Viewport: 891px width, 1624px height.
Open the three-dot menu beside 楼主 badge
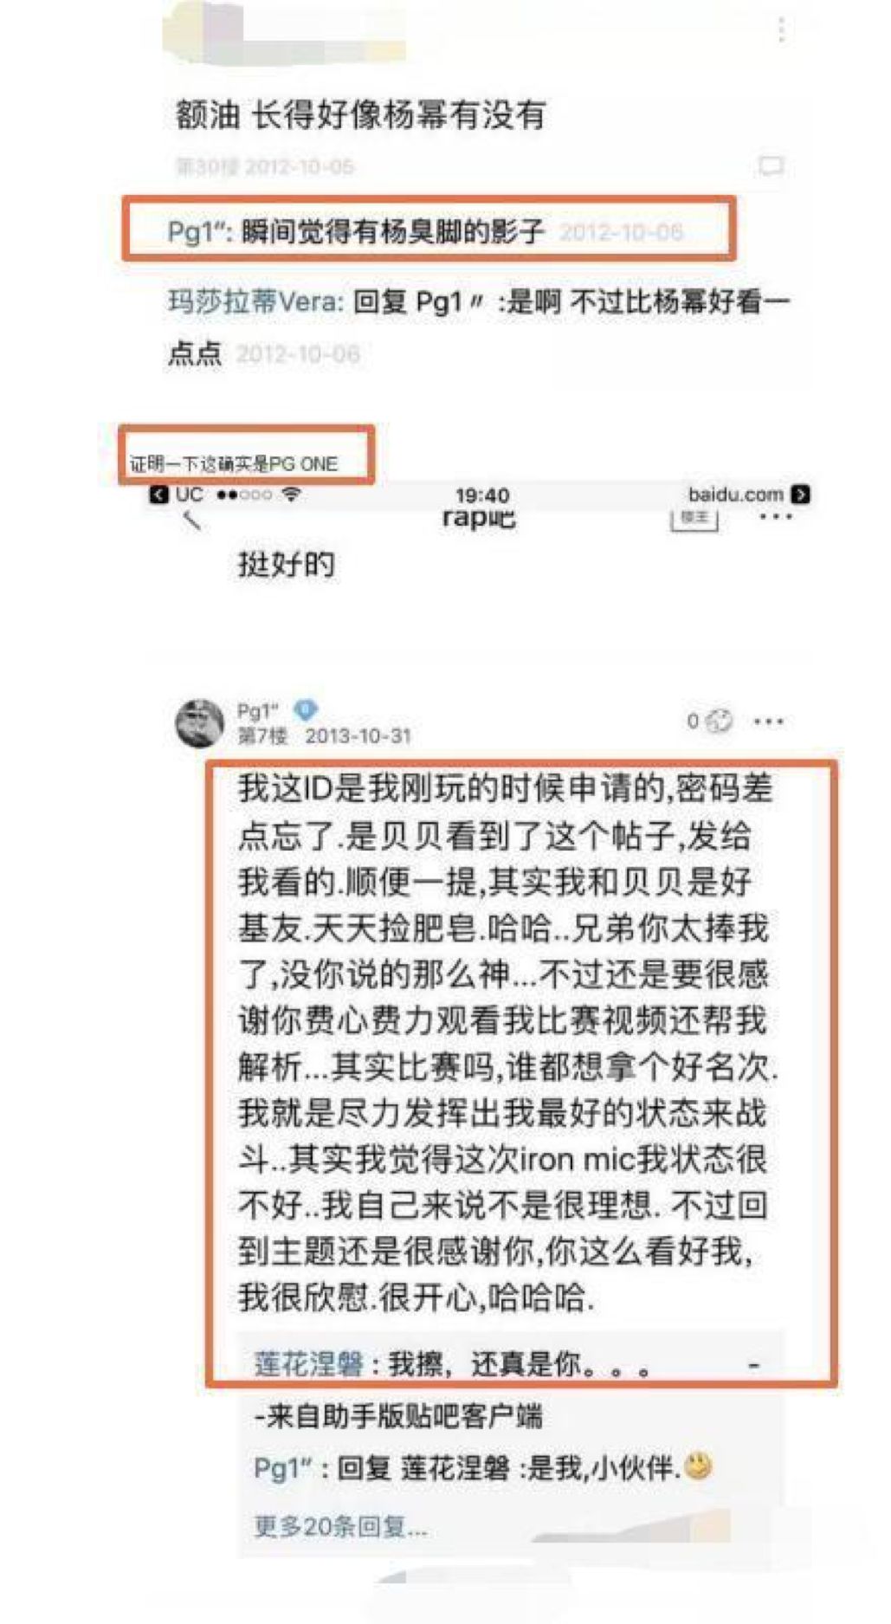click(775, 517)
